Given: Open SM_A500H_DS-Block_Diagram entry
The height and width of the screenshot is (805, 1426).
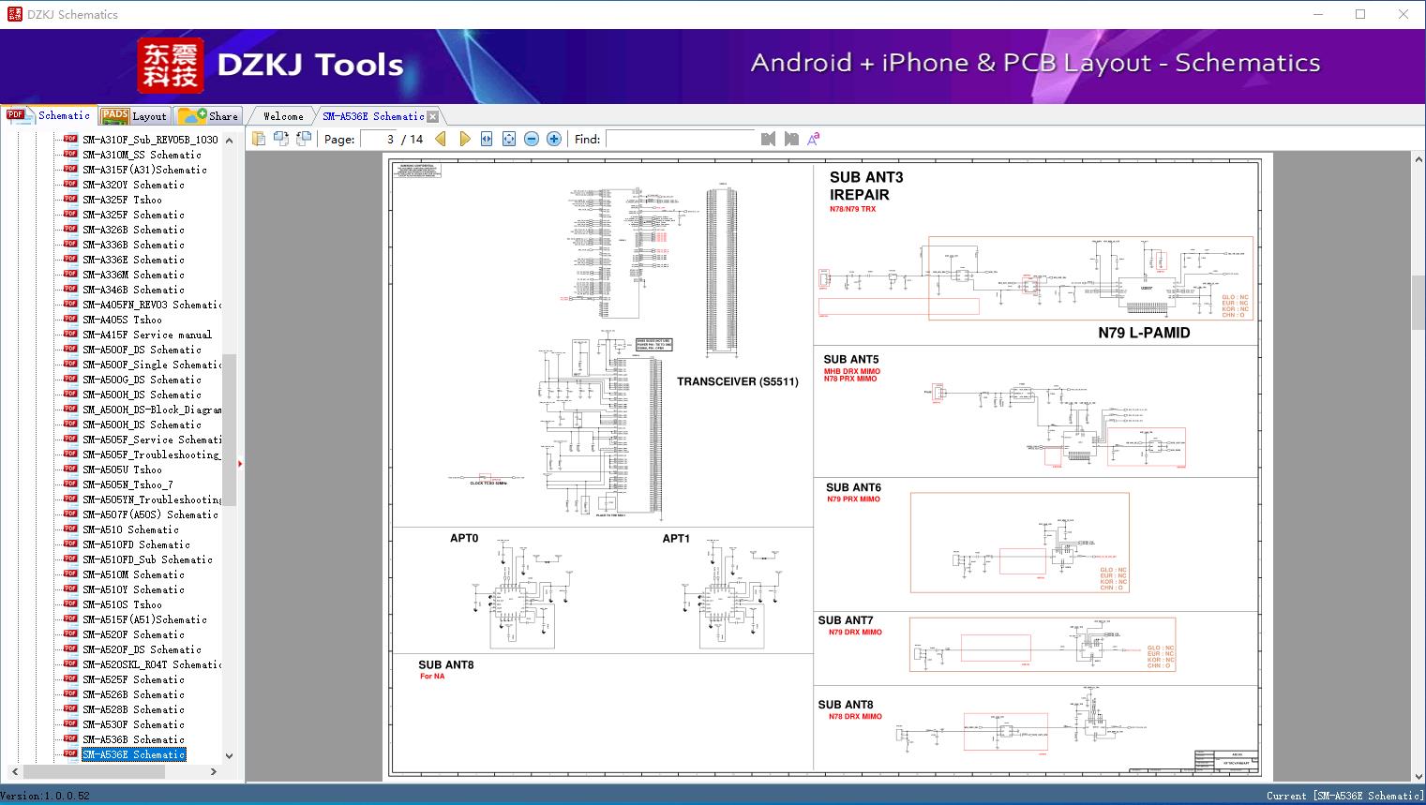Looking at the screenshot, I should pos(152,410).
